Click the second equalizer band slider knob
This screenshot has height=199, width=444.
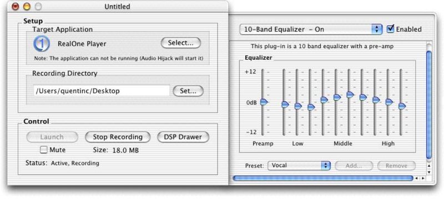298,106
